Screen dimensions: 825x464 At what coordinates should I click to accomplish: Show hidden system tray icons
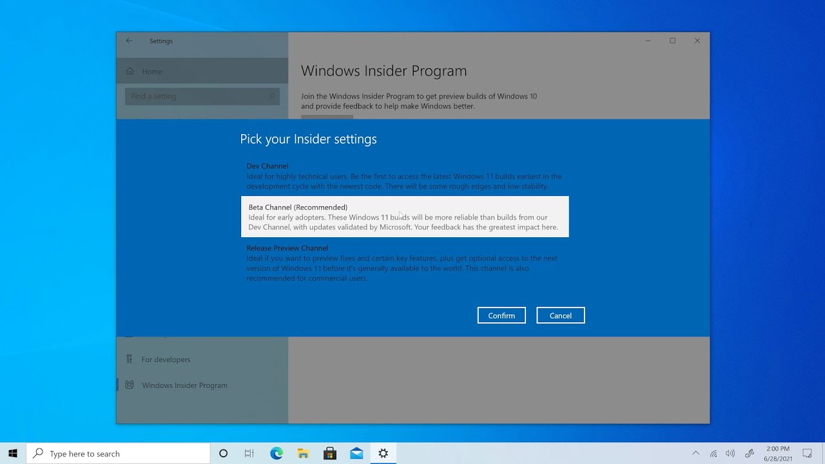pyautogui.click(x=695, y=454)
